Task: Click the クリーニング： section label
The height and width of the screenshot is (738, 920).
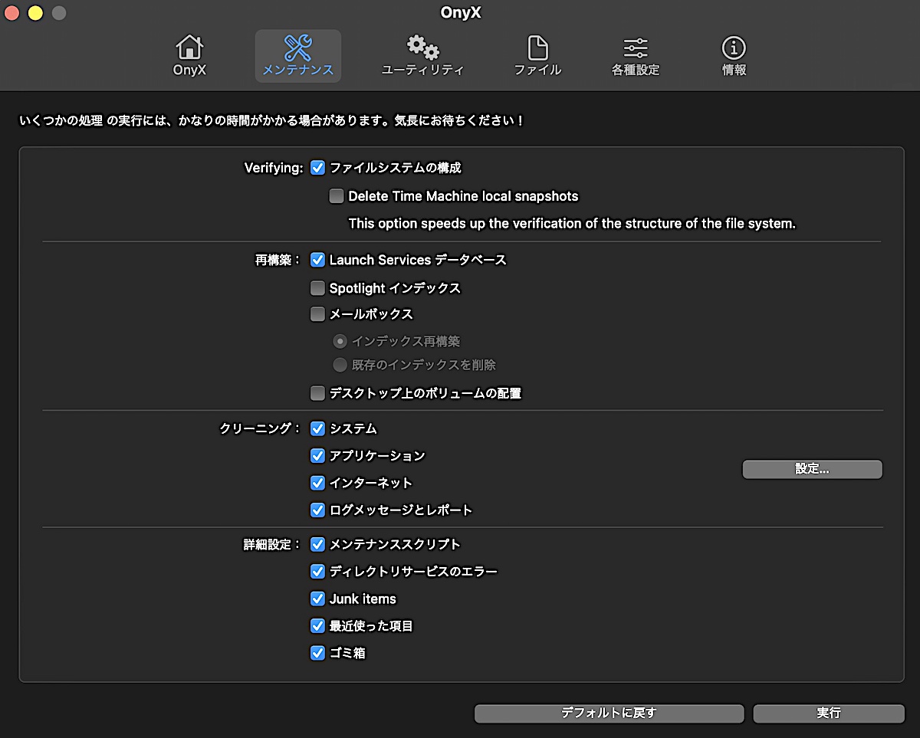Action: click(261, 428)
